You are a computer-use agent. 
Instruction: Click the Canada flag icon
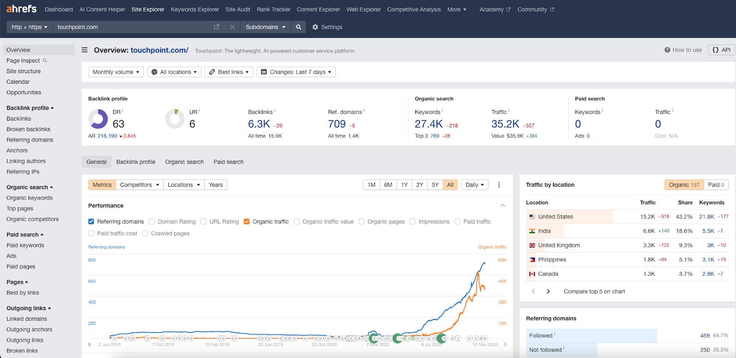coord(532,274)
